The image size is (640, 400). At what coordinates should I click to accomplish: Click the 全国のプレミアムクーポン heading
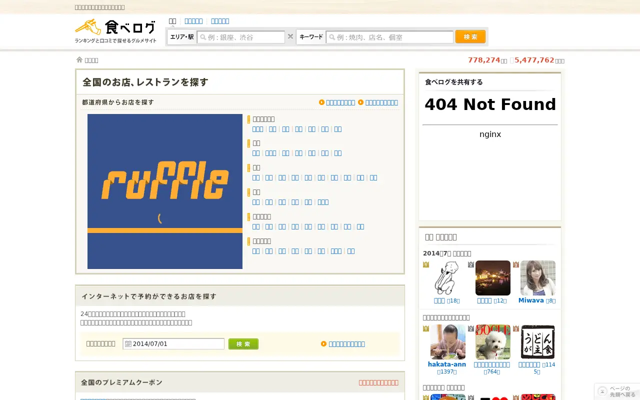pos(122,382)
